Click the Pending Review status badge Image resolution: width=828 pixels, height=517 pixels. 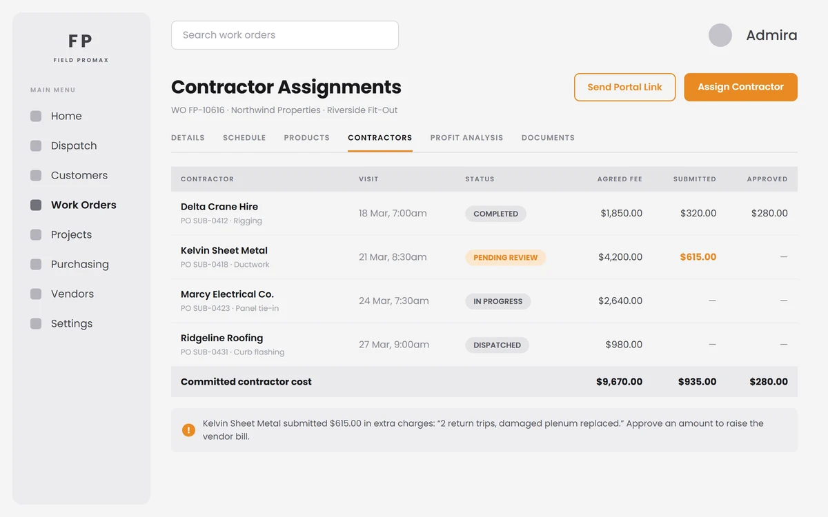(505, 258)
